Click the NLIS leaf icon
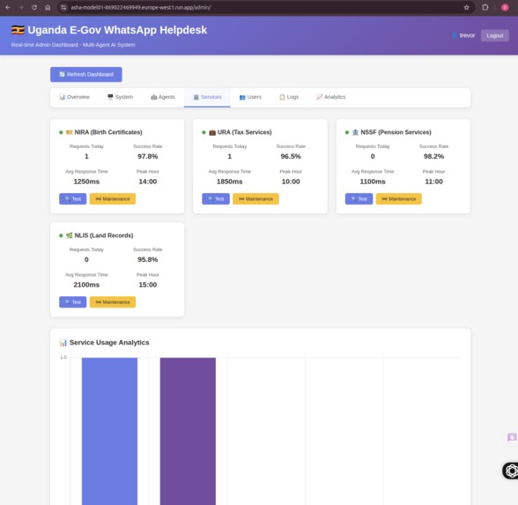The height and width of the screenshot is (505, 518). [69, 235]
